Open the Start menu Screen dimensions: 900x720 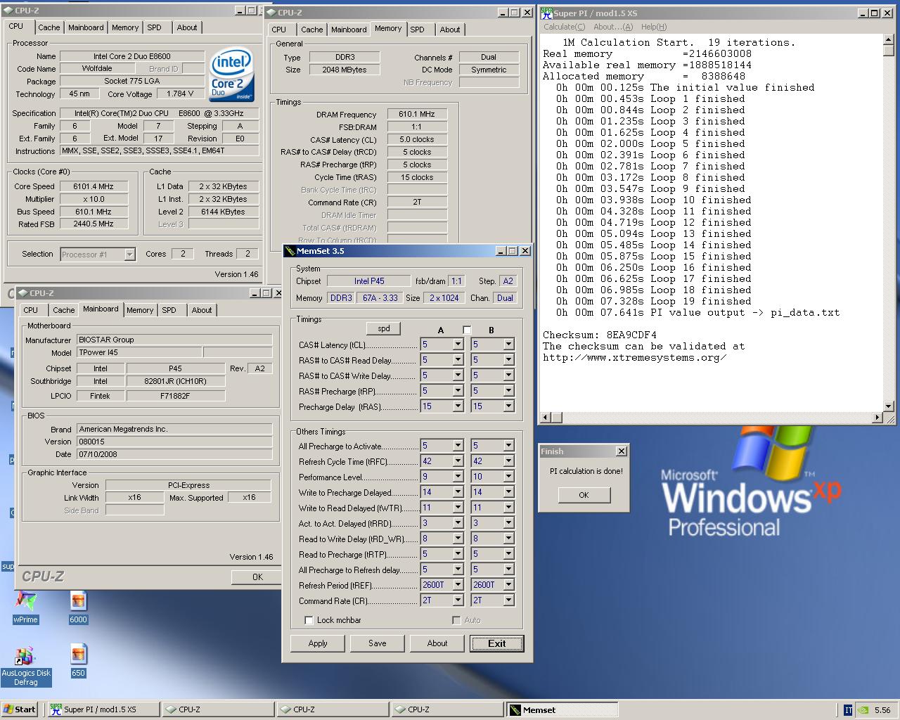tap(20, 709)
